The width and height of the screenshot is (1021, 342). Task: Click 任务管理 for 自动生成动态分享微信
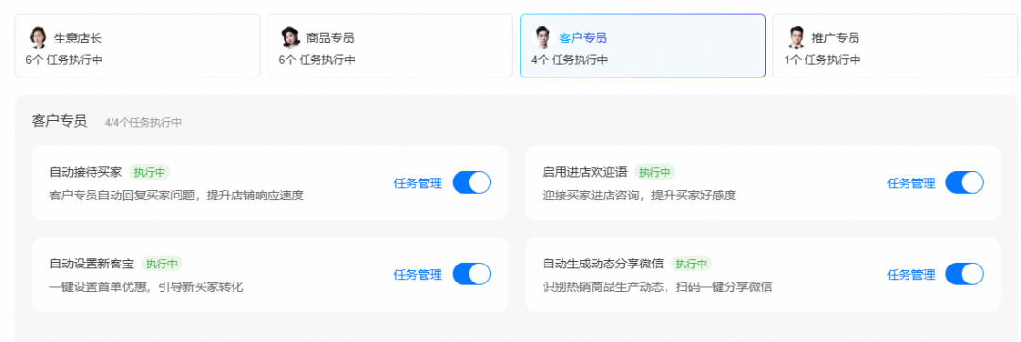click(910, 275)
